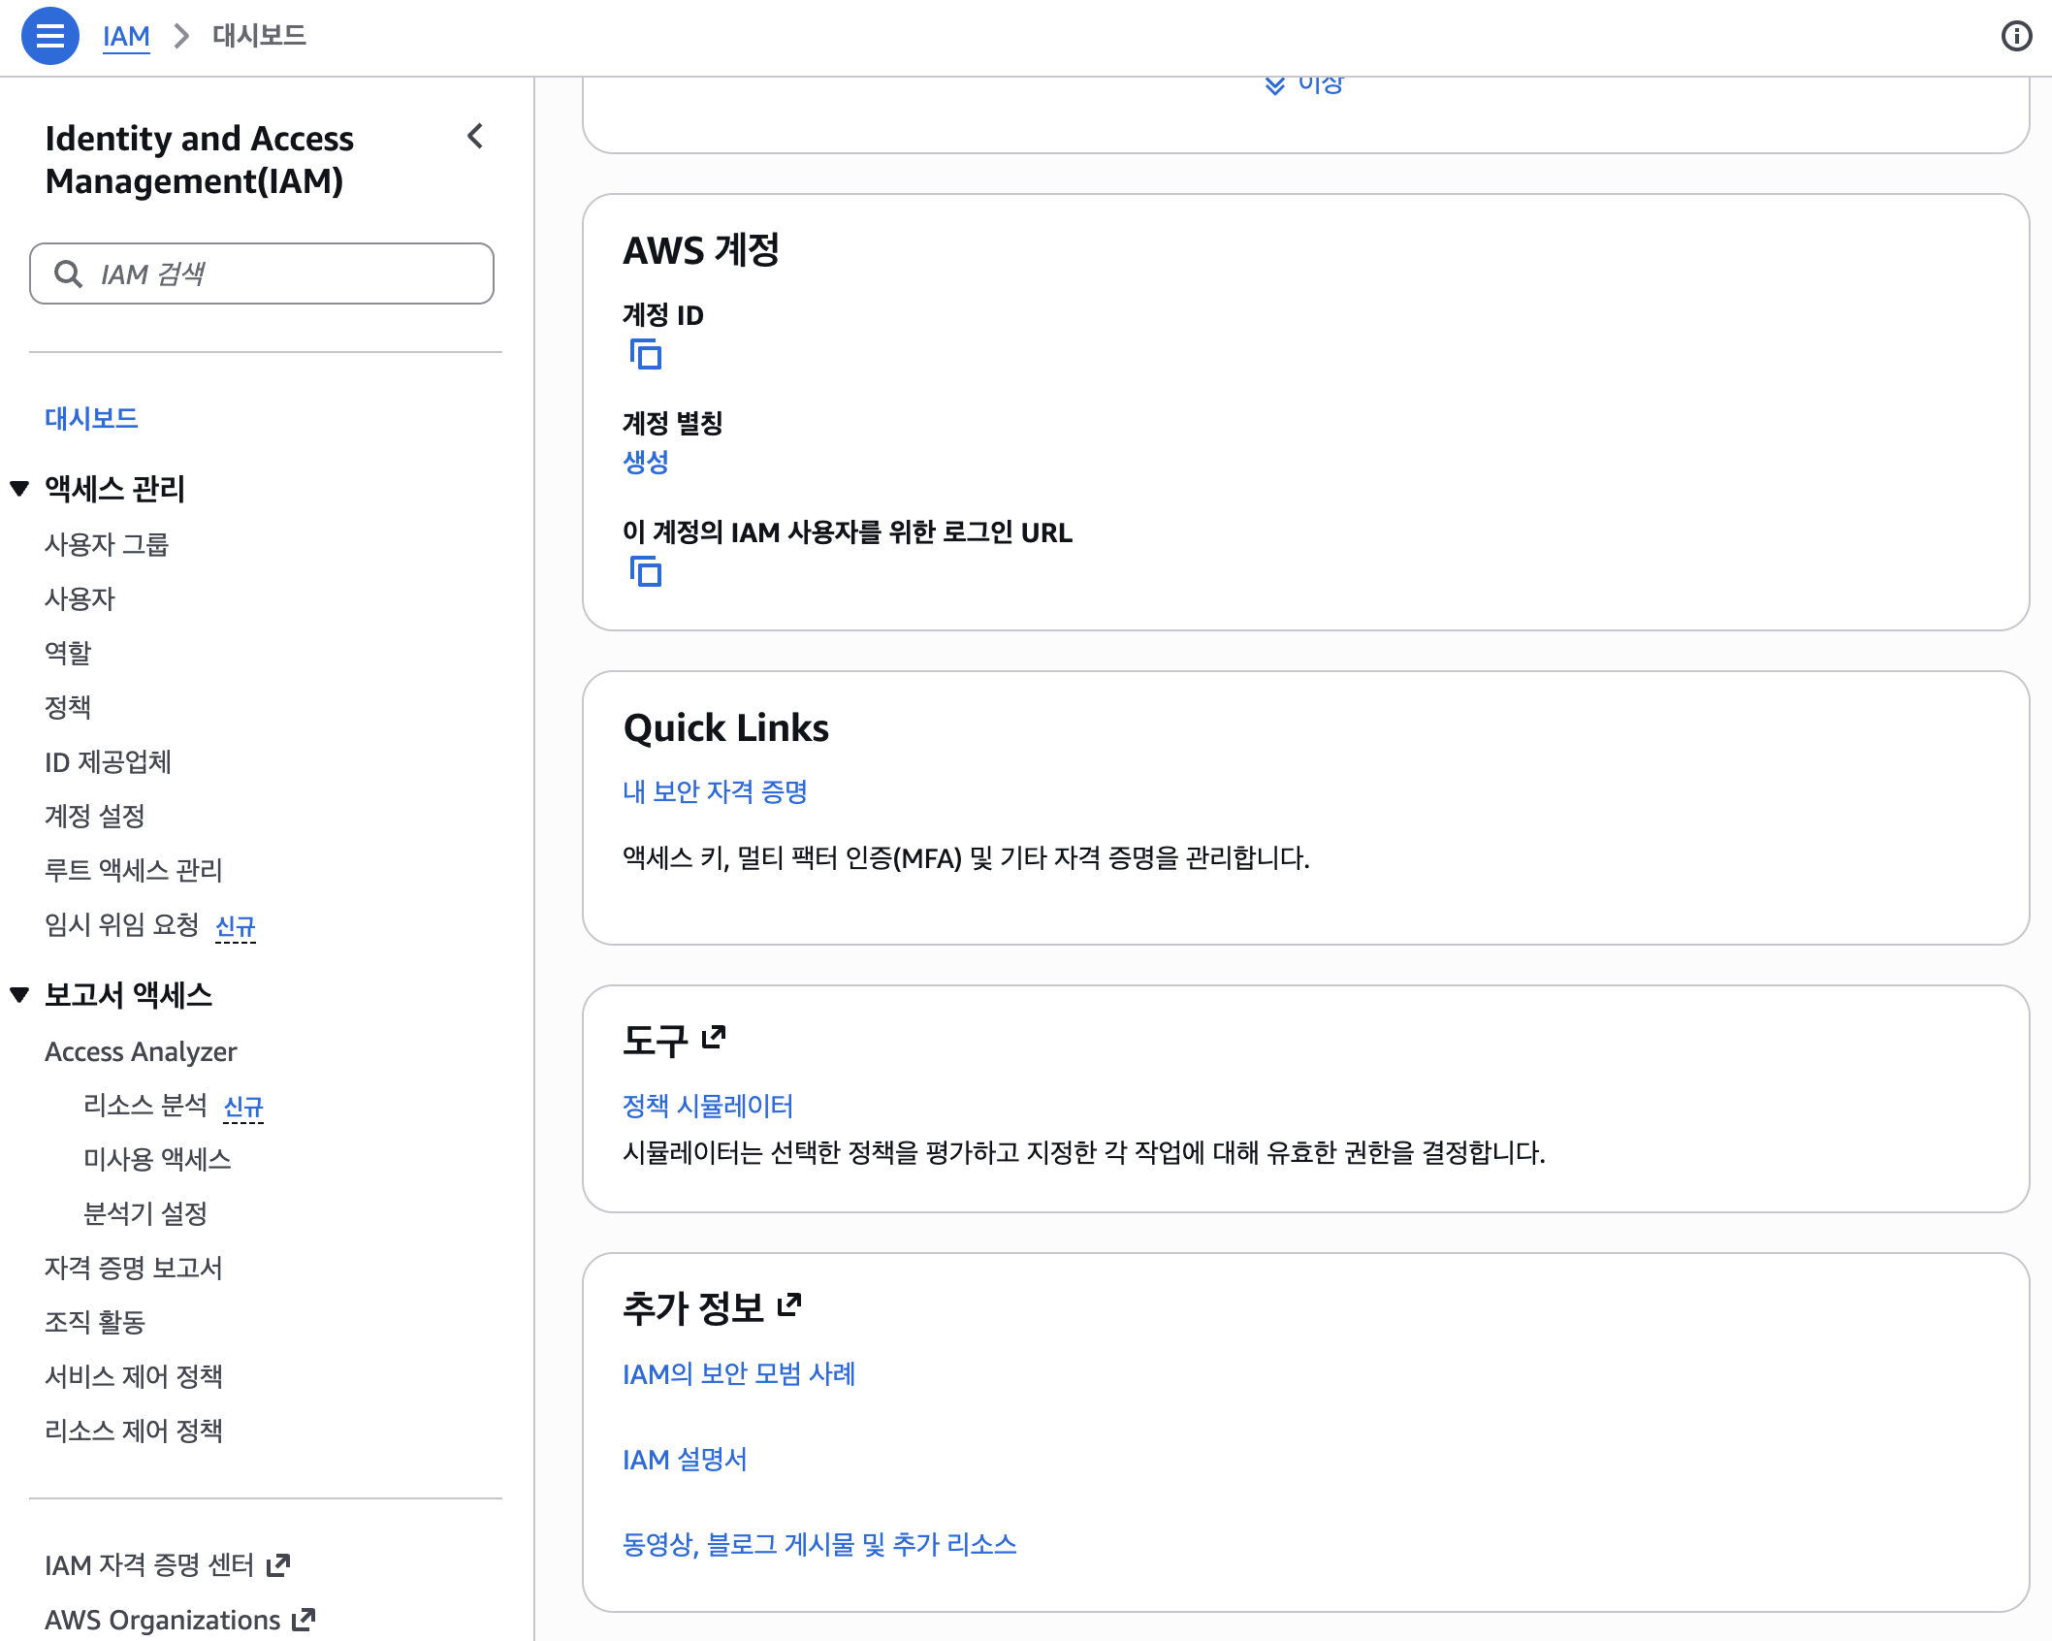Click 생성 to create an account alias
Viewport: 2052px width, 1641px height.
pyautogui.click(x=648, y=463)
